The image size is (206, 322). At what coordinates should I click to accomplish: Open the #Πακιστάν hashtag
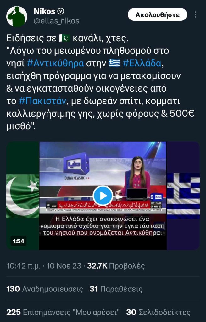click(x=42, y=101)
